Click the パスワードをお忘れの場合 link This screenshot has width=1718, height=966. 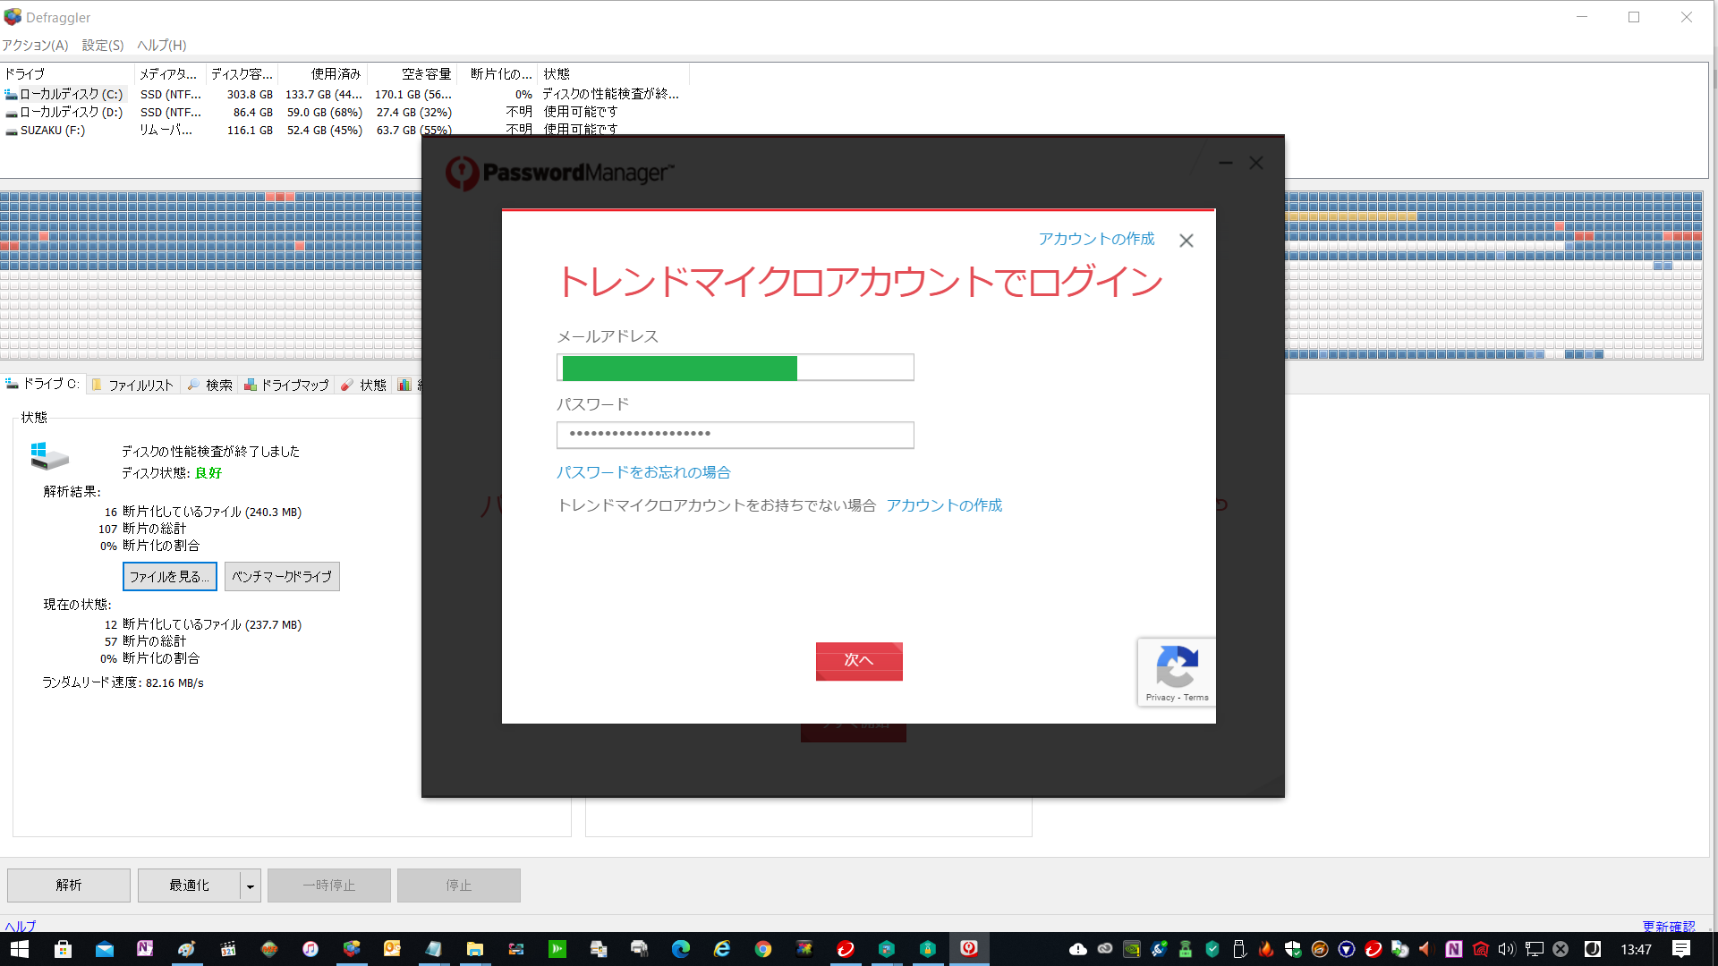pos(643,472)
